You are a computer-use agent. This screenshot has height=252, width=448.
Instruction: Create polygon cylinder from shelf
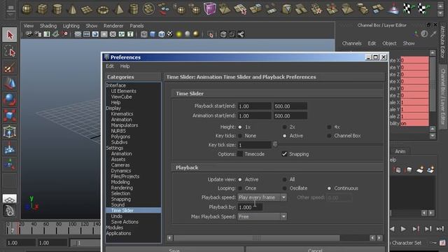click(57, 9)
